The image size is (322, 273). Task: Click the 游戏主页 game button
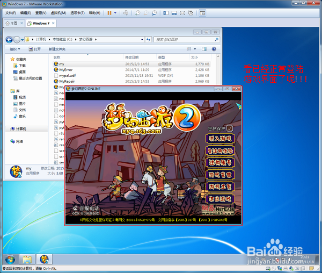(220, 187)
